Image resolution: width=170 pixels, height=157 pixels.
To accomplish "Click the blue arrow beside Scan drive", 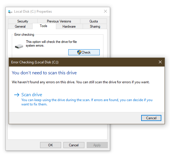I will coord(17,95).
